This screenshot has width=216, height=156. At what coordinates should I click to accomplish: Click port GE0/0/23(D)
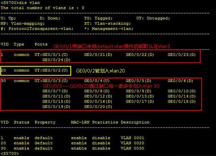(182, 55)
